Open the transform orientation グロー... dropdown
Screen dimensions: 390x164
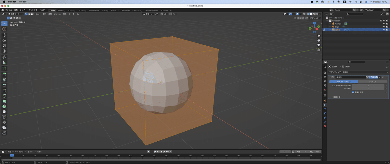coord(148,14)
